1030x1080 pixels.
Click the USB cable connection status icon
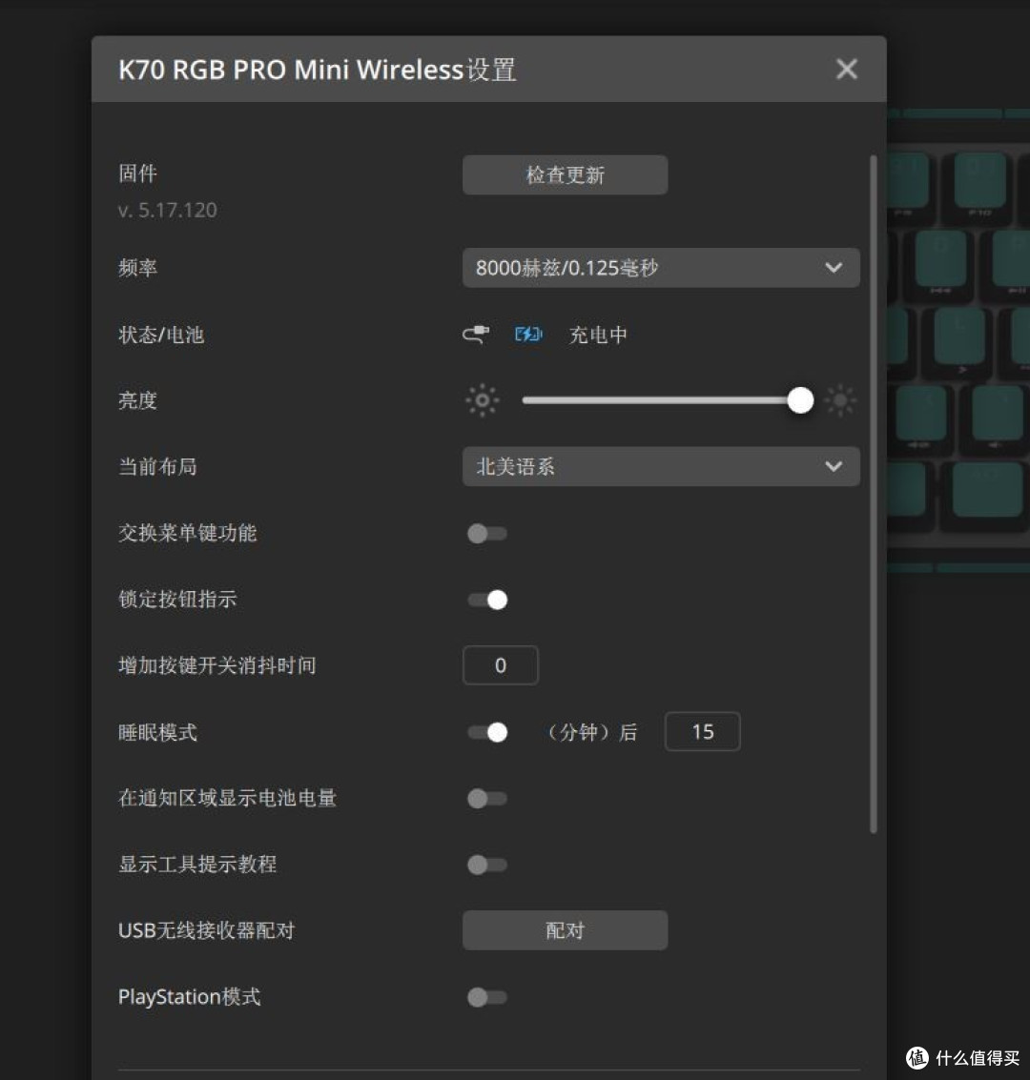tap(476, 334)
